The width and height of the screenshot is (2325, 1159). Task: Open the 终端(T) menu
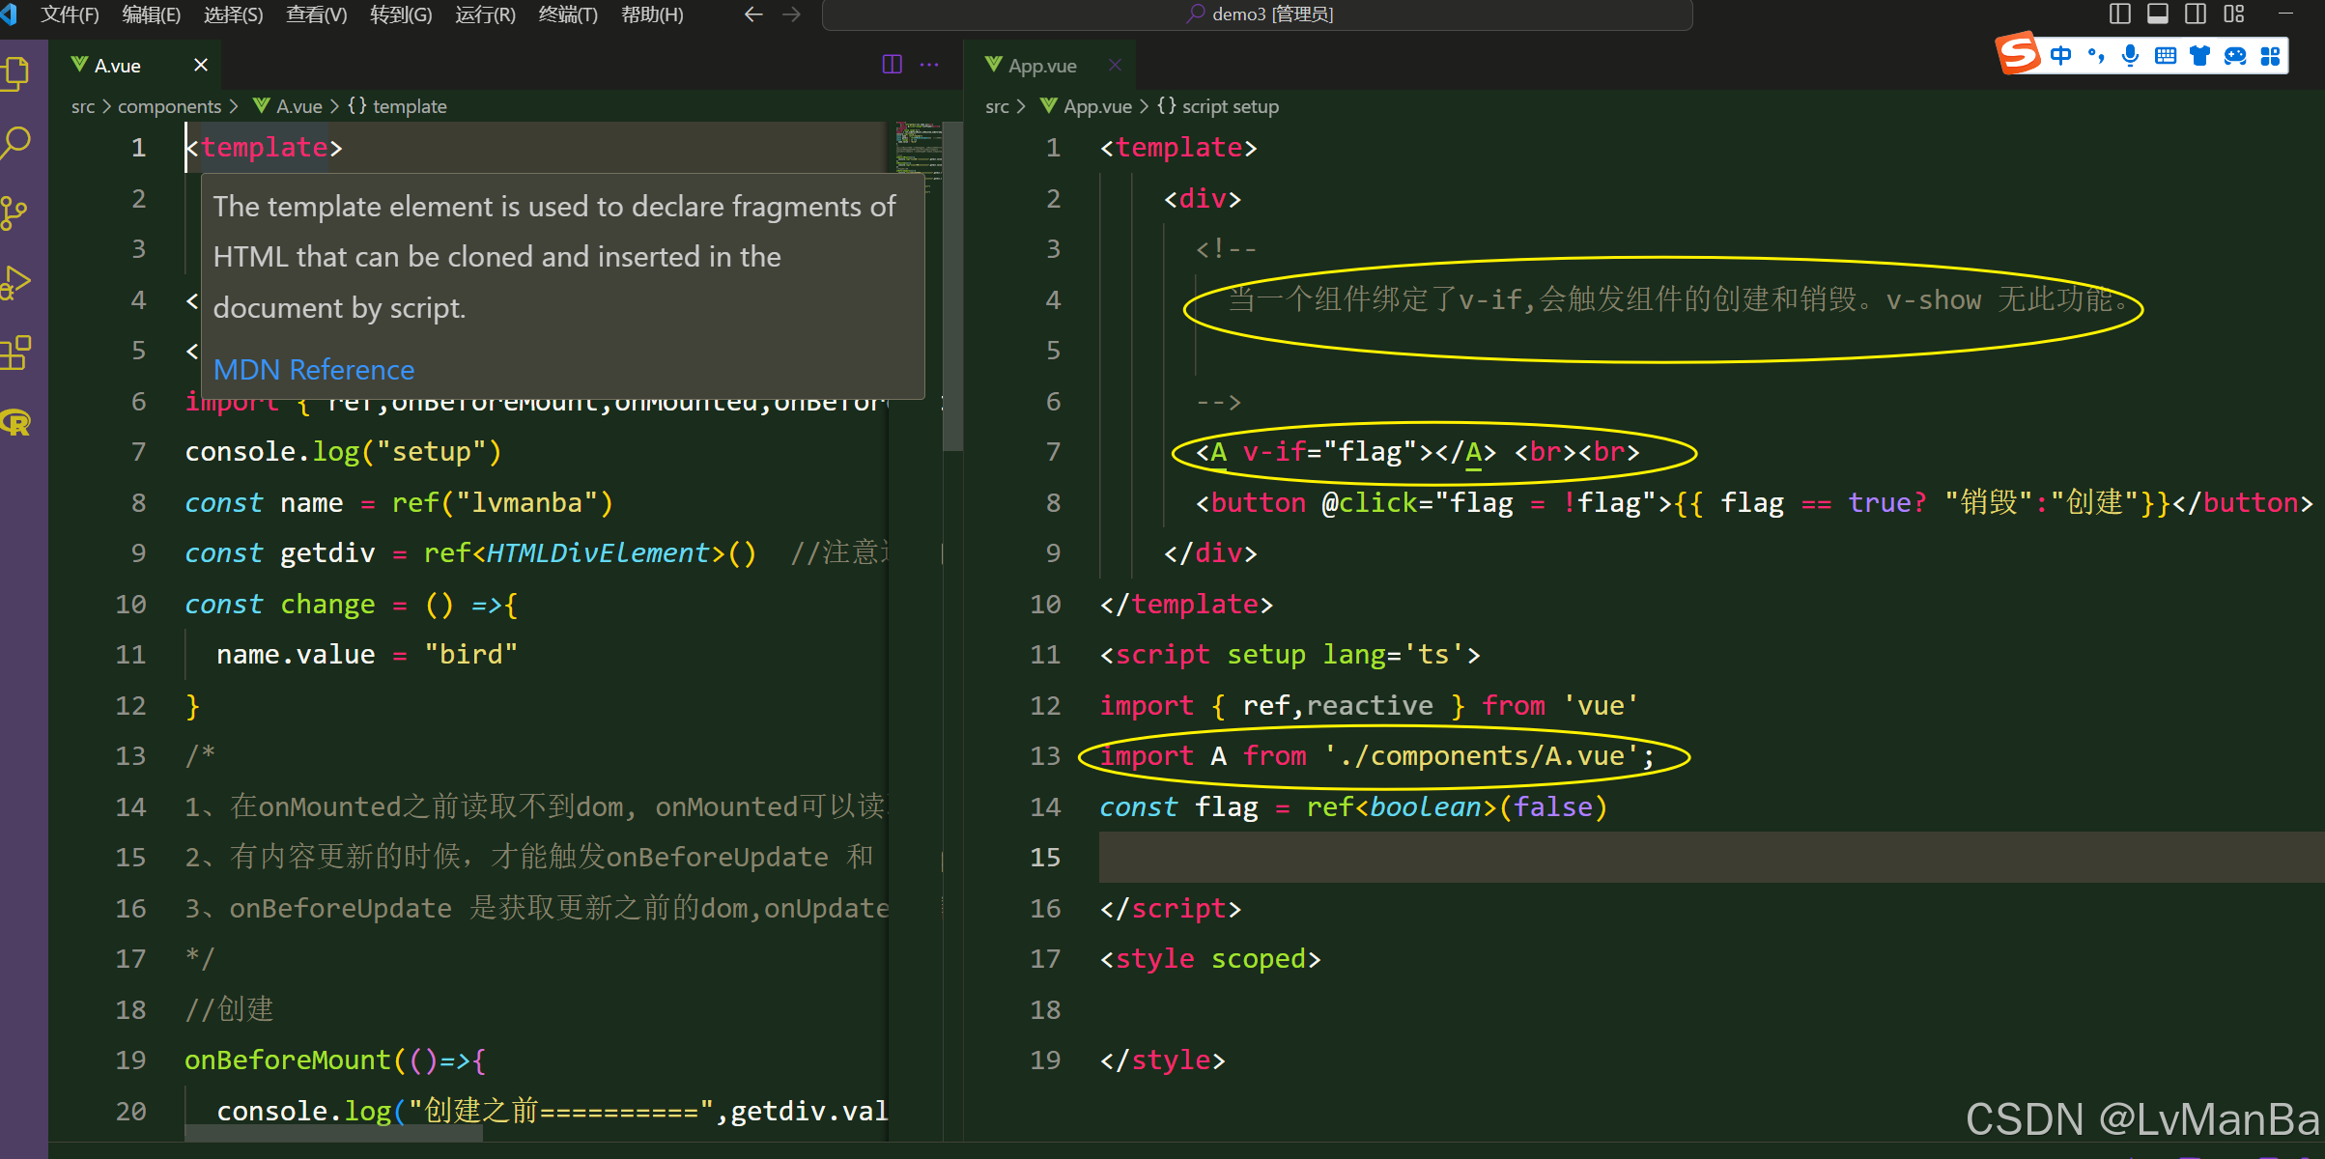click(x=568, y=14)
